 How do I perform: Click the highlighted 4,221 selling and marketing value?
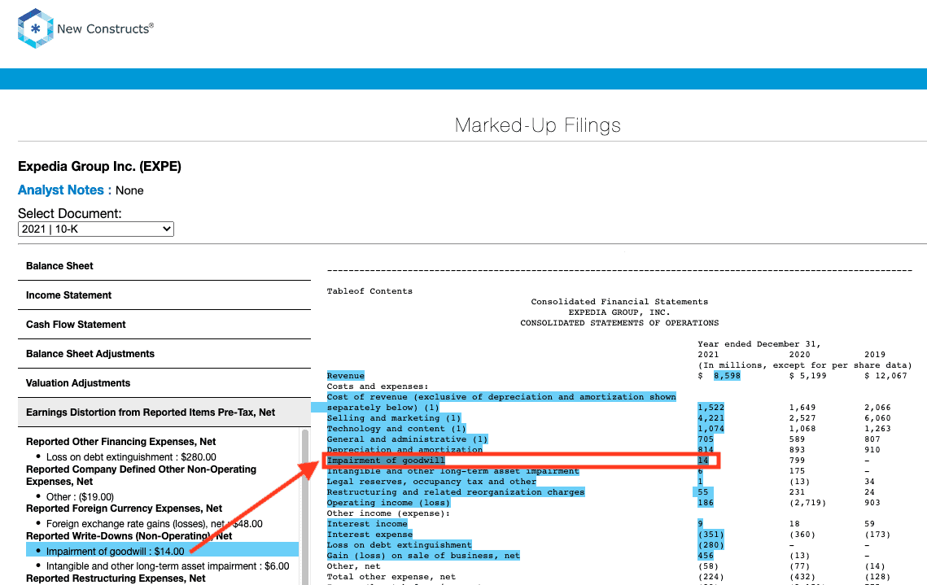711,417
